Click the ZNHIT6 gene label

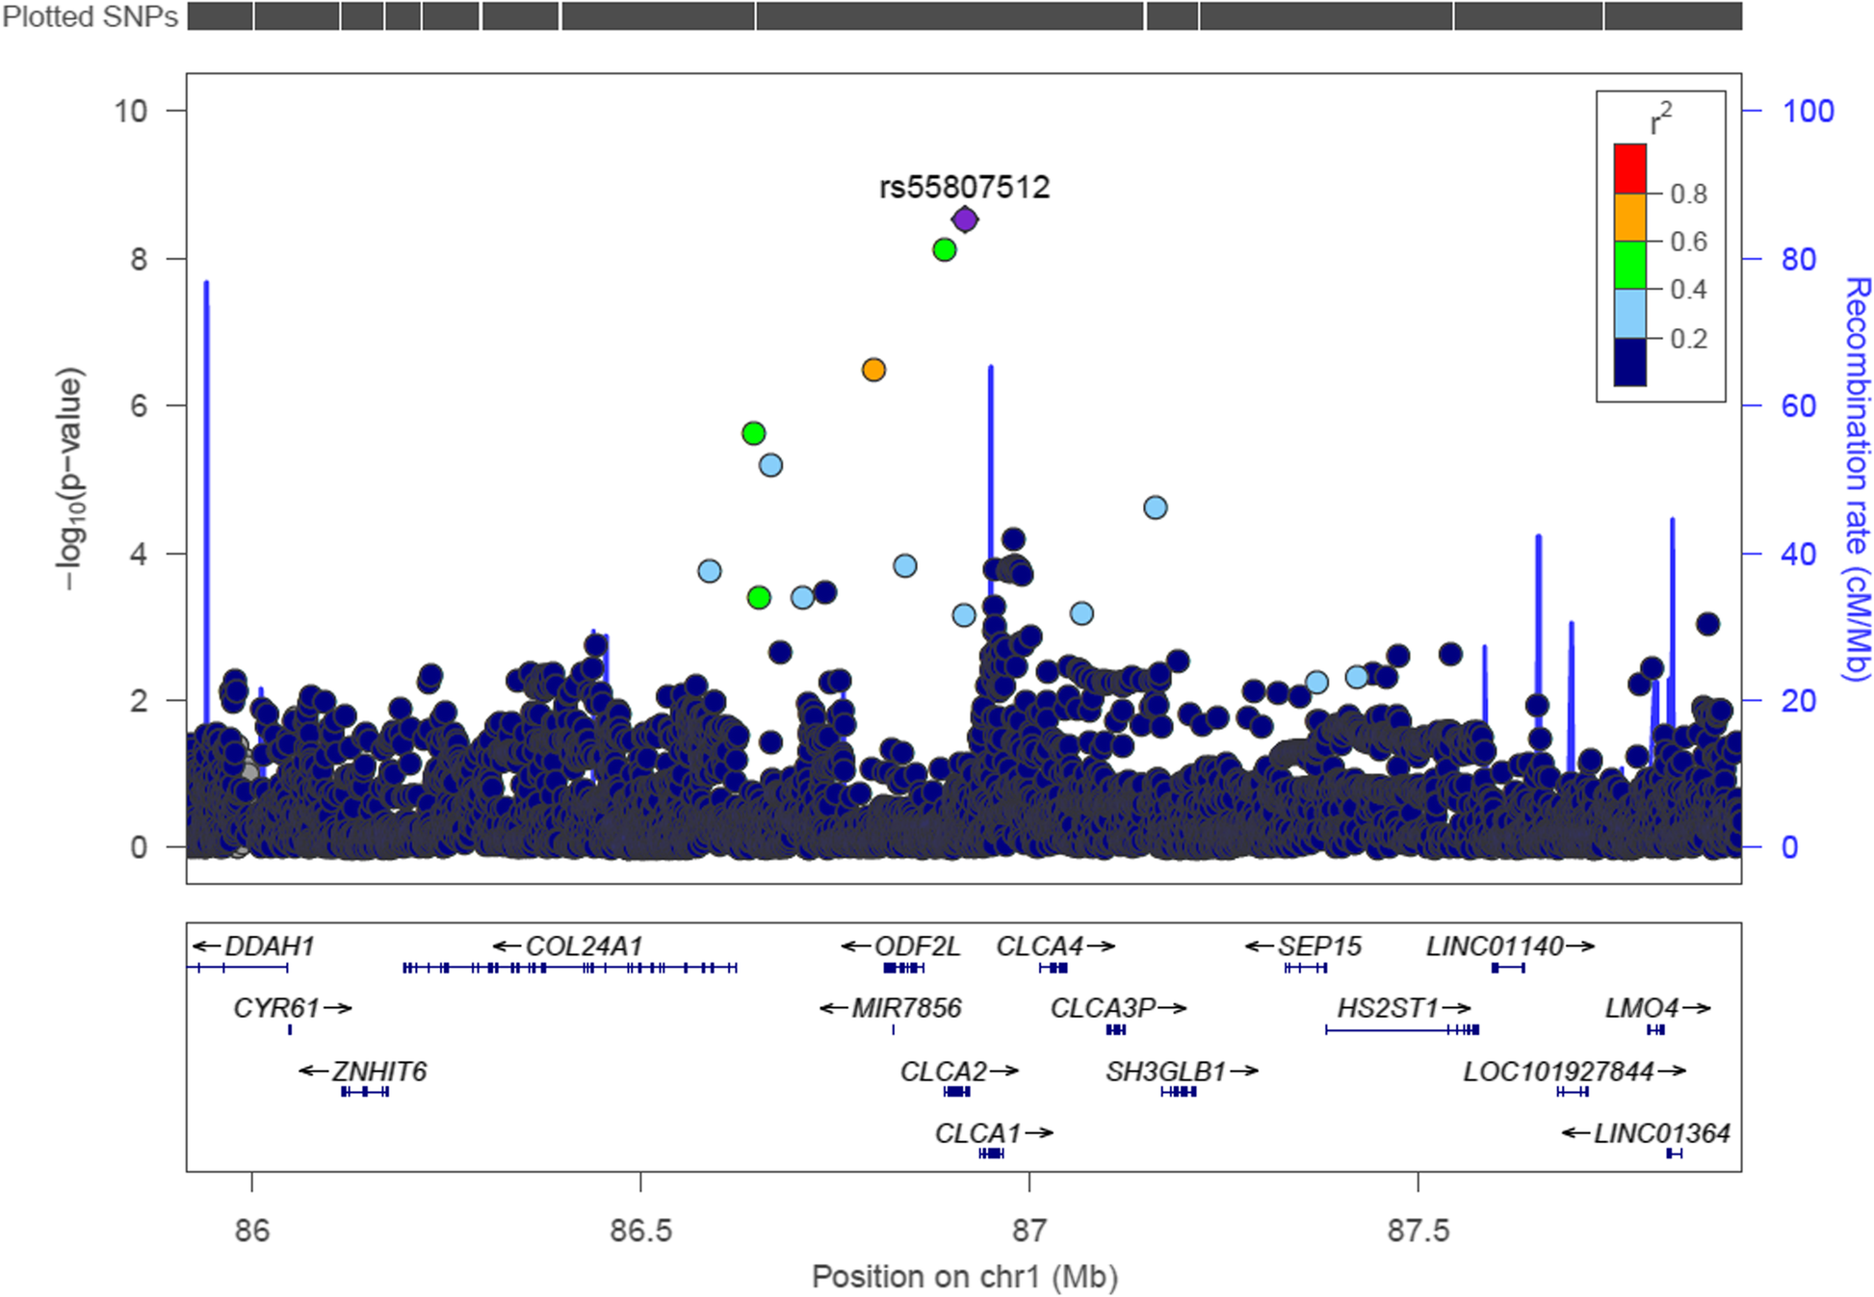click(378, 1071)
